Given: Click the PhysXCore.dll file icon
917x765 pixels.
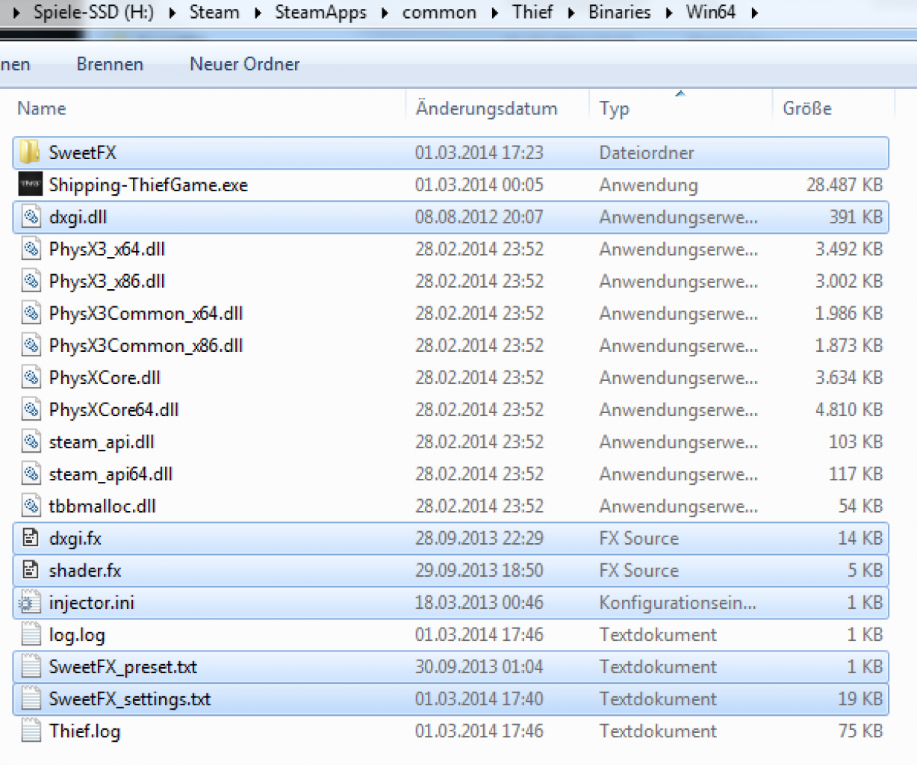Looking at the screenshot, I should tap(31, 377).
